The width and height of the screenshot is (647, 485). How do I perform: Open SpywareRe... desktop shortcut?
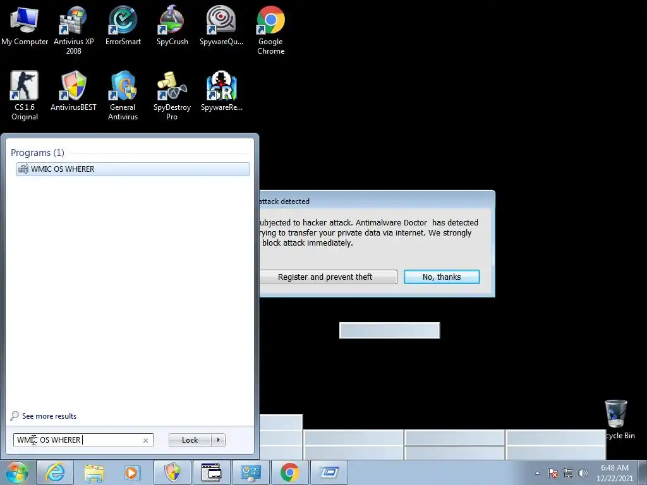coord(222,91)
